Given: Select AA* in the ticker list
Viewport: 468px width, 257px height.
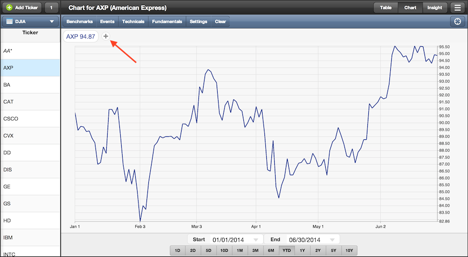Looking at the screenshot, I should tap(30, 50).
